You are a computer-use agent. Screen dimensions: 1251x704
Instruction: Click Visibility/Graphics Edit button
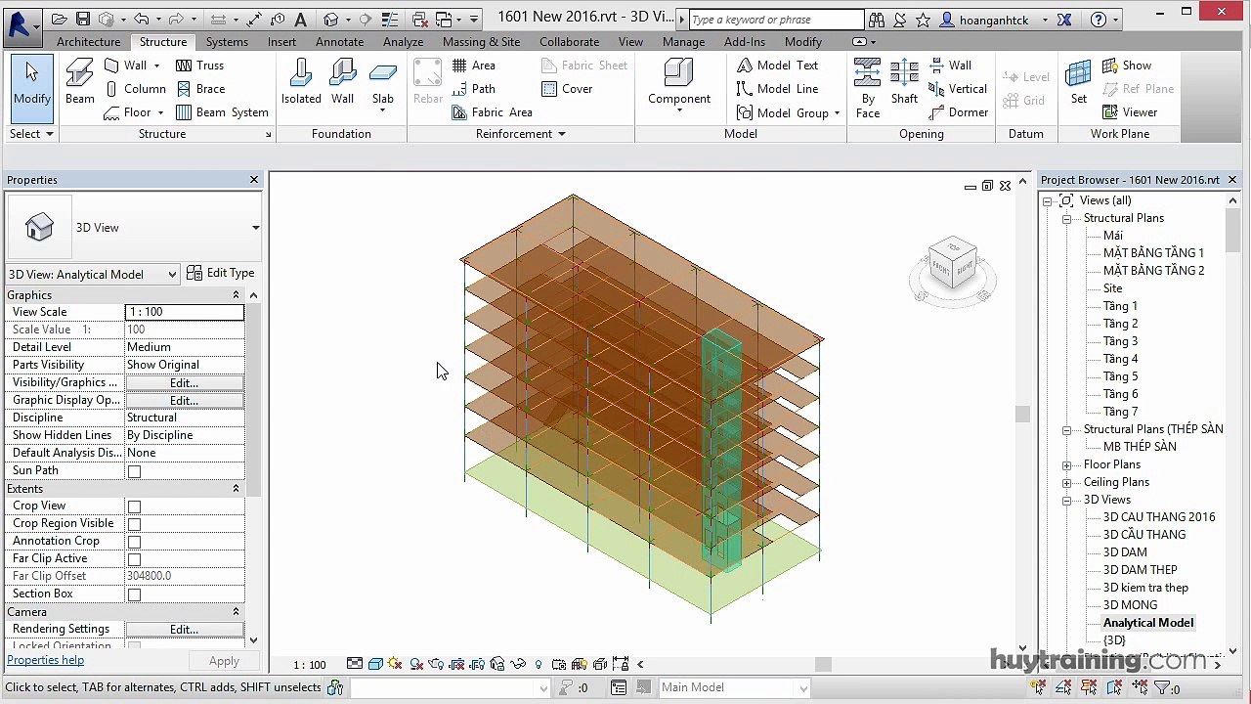coord(184,382)
